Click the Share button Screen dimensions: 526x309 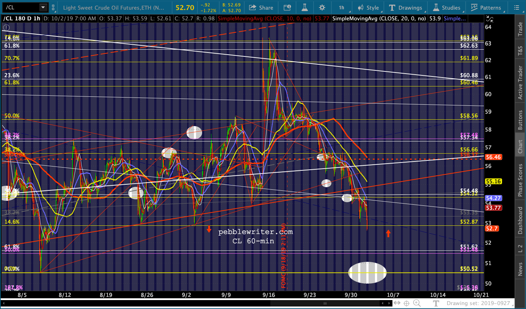261,8
